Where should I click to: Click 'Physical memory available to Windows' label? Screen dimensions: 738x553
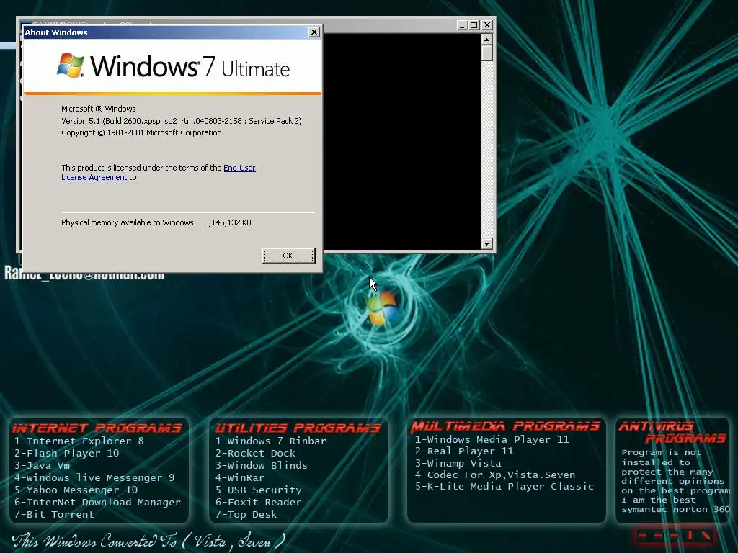128,222
